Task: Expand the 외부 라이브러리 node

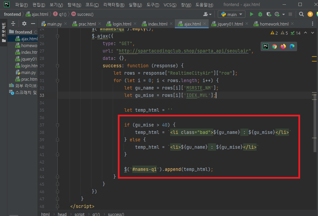Action: [x=23, y=86]
